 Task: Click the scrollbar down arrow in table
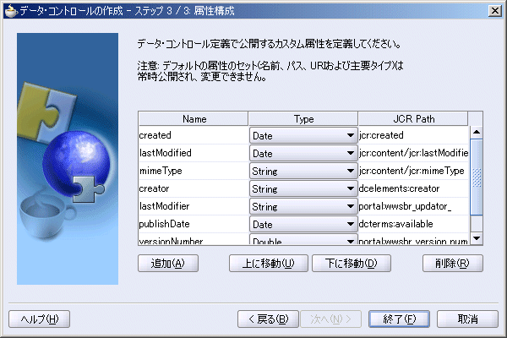coord(477,238)
